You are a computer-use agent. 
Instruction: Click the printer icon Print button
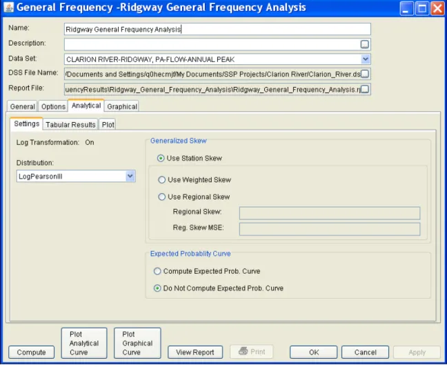252,352
